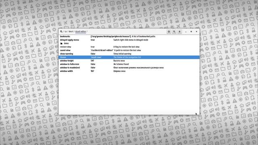Click 'The theme of the navigation list' description

tap(127, 57)
